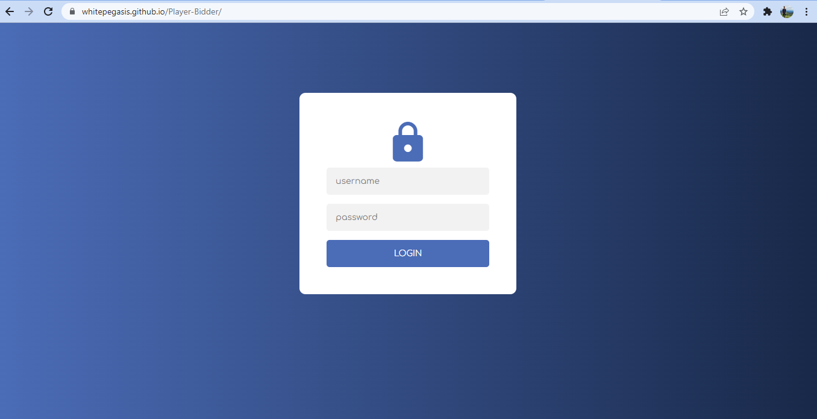The image size is (817, 419).
Task: Click white card area below LOGIN button
Action: point(408,281)
